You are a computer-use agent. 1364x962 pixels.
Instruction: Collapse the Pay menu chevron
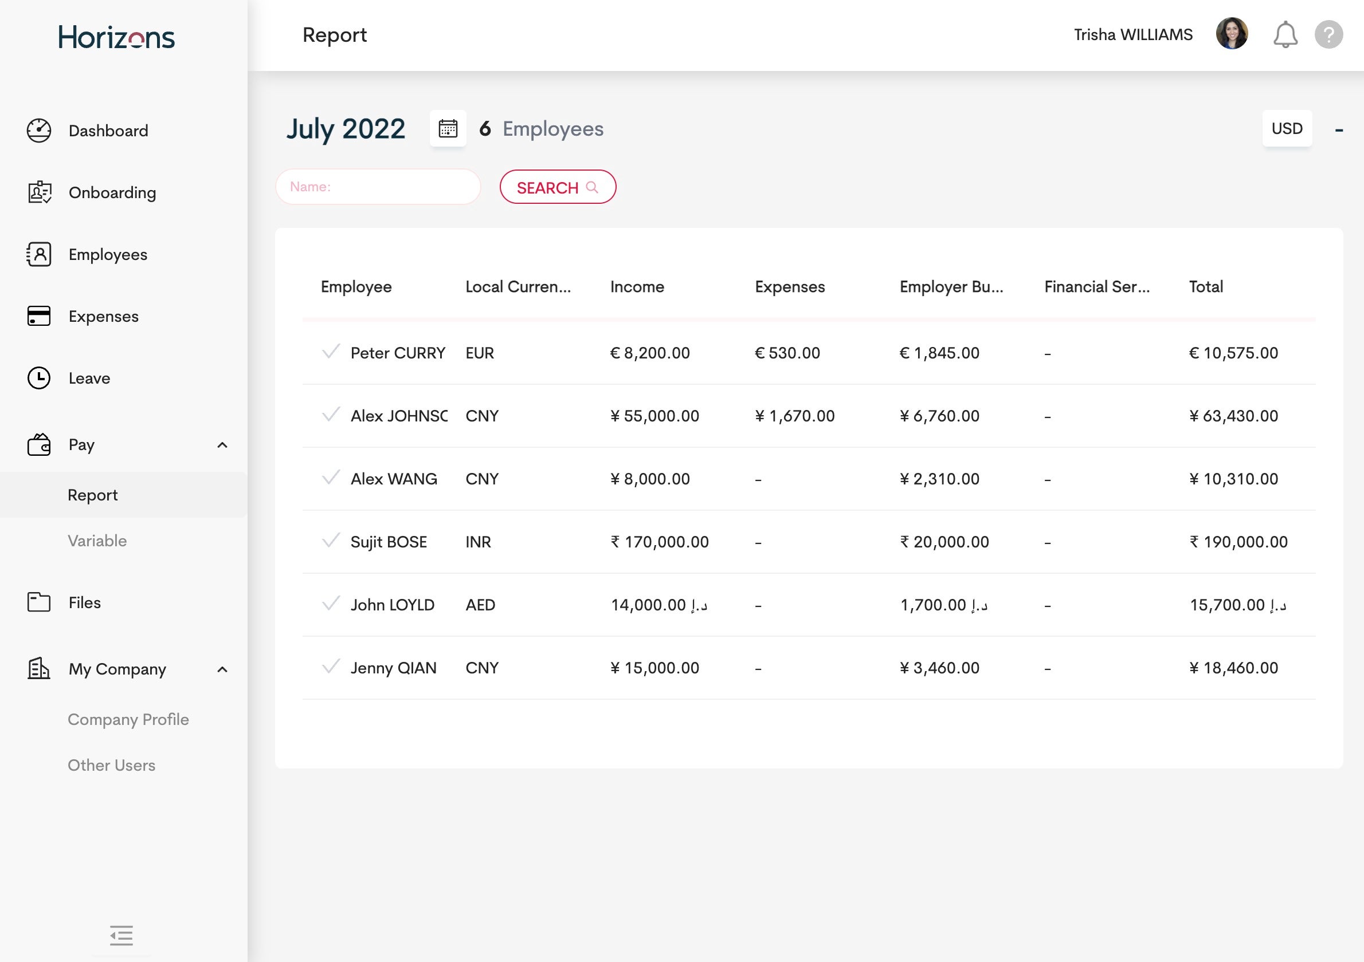pyautogui.click(x=222, y=445)
